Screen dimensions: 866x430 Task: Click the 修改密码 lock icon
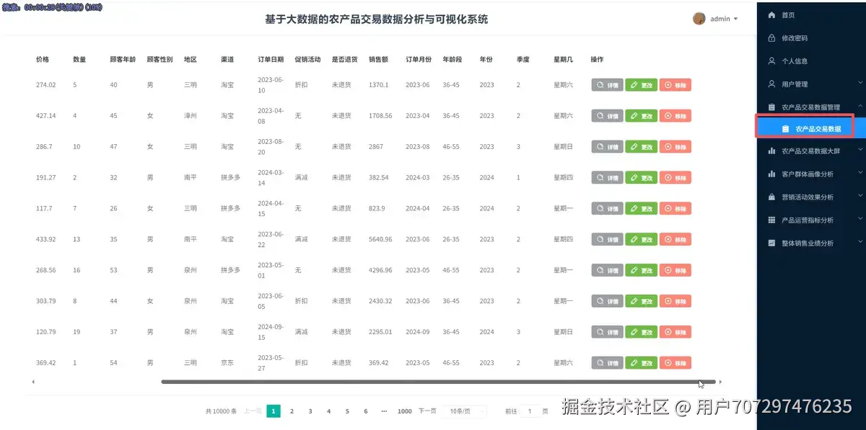pos(771,35)
